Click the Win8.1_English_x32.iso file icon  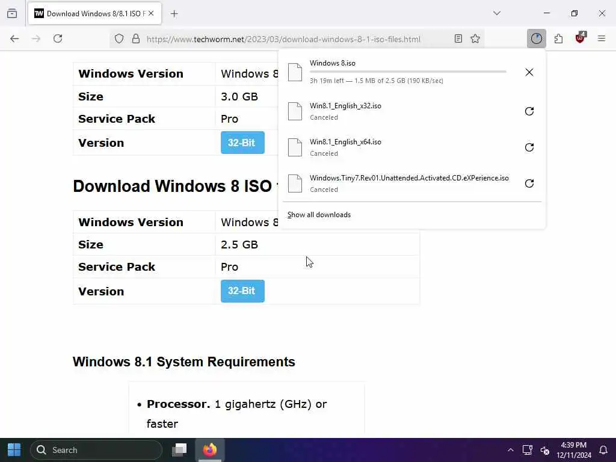coord(295,111)
